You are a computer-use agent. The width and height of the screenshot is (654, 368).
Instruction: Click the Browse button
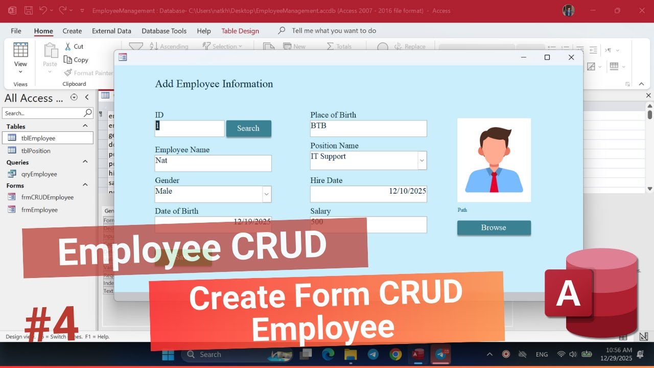[494, 228]
